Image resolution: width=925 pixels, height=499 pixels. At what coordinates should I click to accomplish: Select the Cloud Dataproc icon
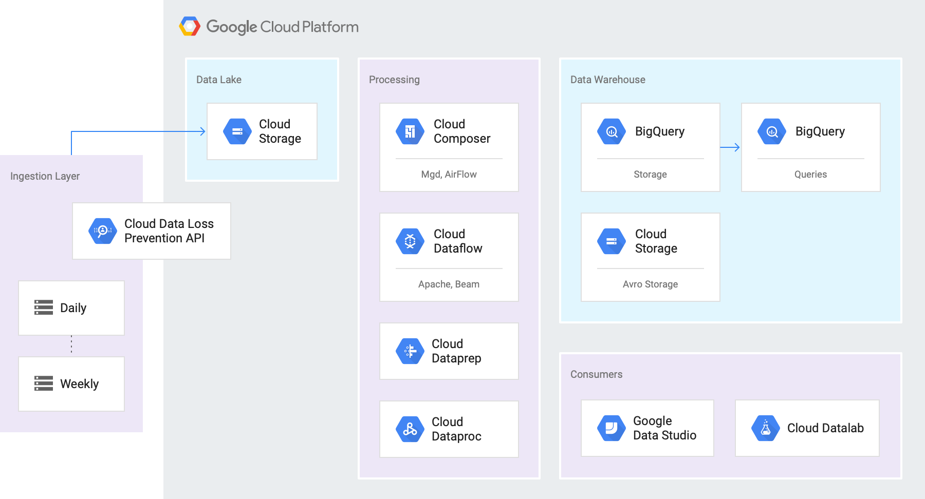[410, 429]
